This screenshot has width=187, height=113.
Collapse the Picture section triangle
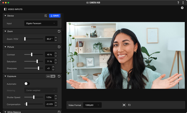pyautogui.click(x=5, y=47)
